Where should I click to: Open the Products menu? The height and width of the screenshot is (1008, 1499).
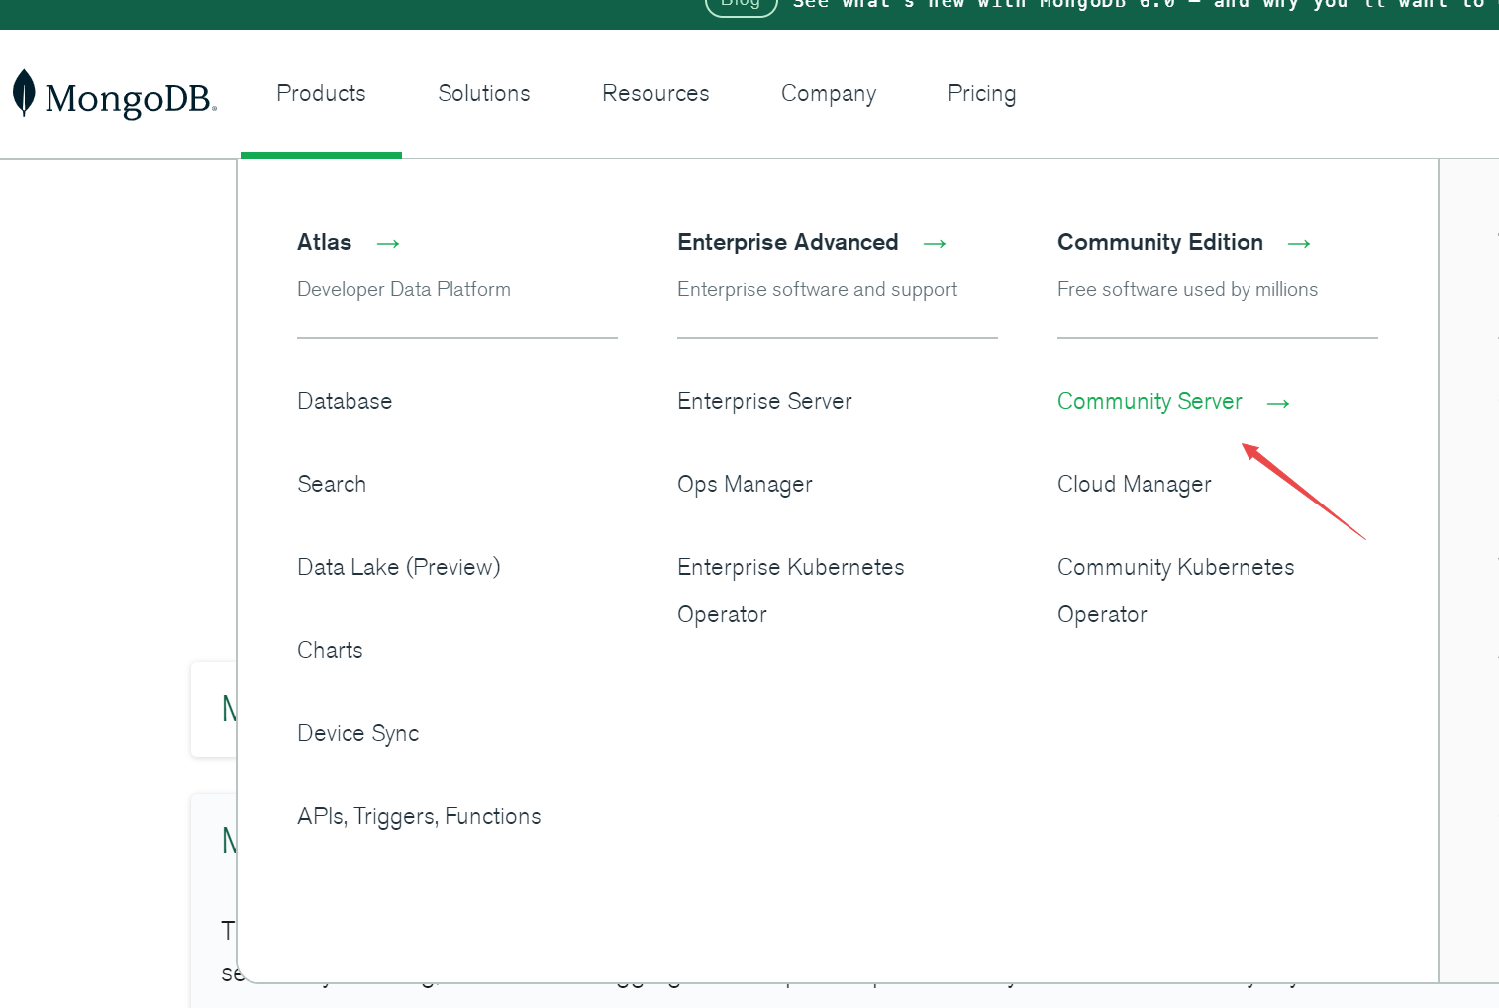(321, 93)
